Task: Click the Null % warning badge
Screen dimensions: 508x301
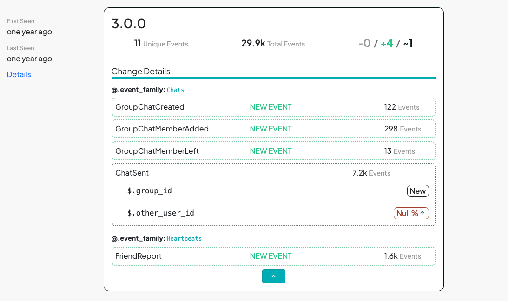Action: (x=411, y=213)
